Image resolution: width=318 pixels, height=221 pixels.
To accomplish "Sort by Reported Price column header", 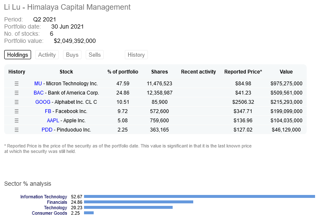I will click(243, 72).
